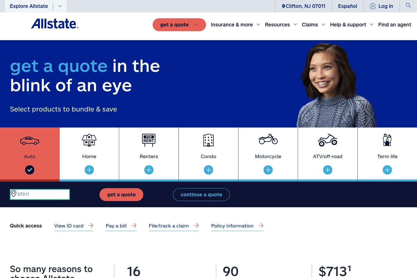Click the Renters 'For Rent' sign icon
Viewport: 417px width, 278px height.
(149, 140)
